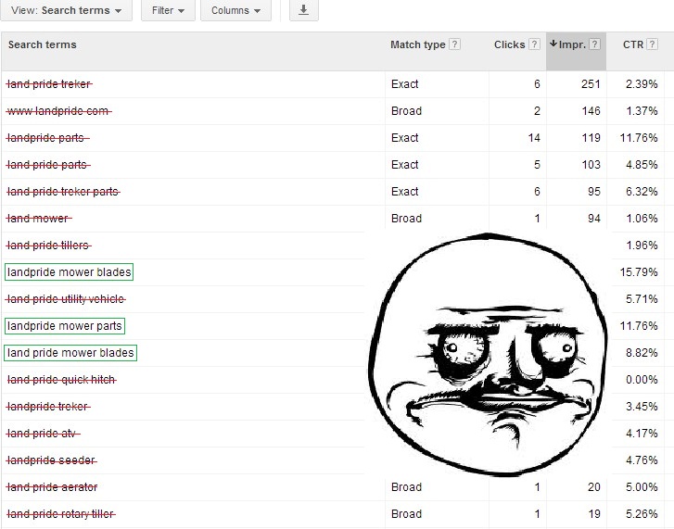Image resolution: width=674 pixels, height=529 pixels.
Task: Select search term 'land pride treker'
Action: (x=49, y=84)
